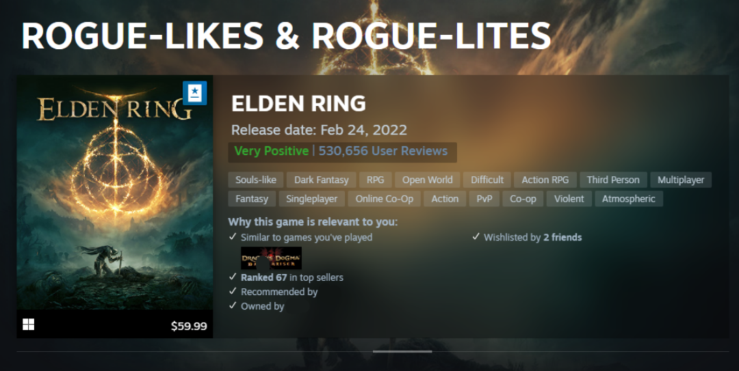Image resolution: width=739 pixels, height=371 pixels.
Task: Click the Elden Ring cover art
Action: click(114, 193)
